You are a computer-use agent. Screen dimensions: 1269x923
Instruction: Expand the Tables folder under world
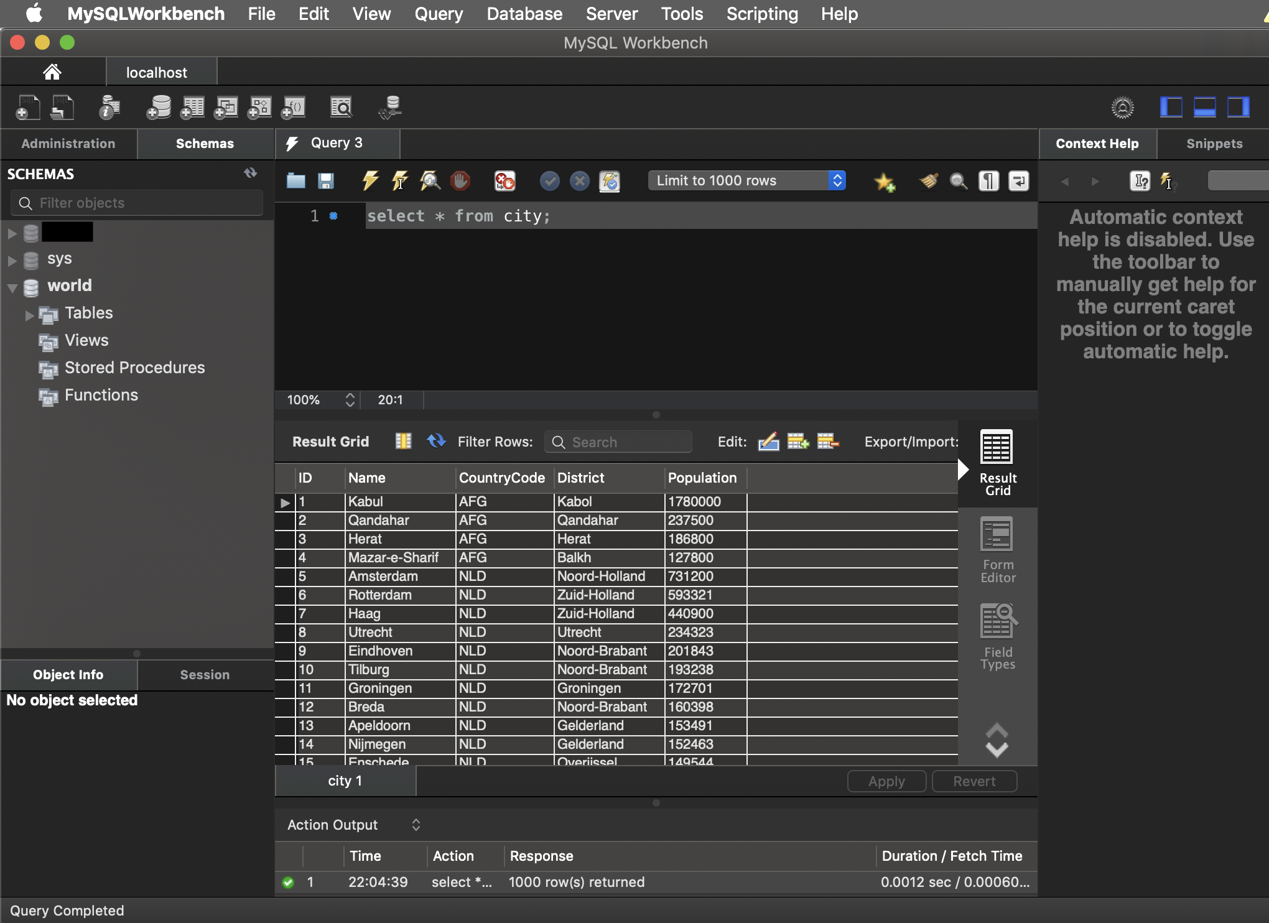tap(29, 315)
